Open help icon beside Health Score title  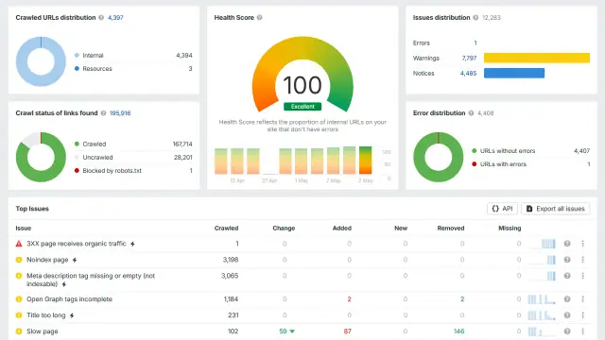260,17
